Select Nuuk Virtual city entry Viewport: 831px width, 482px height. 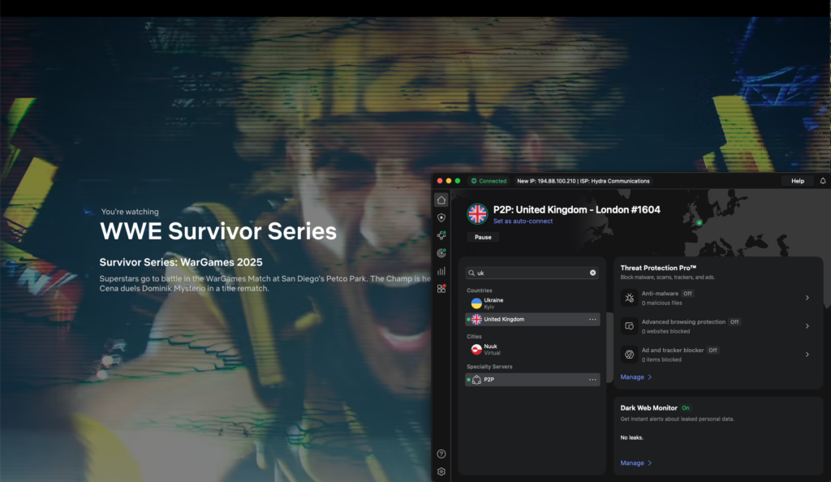point(532,350)
